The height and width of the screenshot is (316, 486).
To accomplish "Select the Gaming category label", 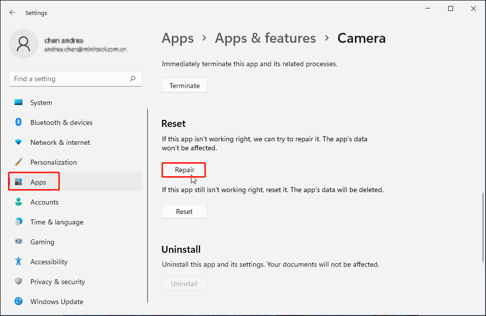I will [x=42, y=242].
